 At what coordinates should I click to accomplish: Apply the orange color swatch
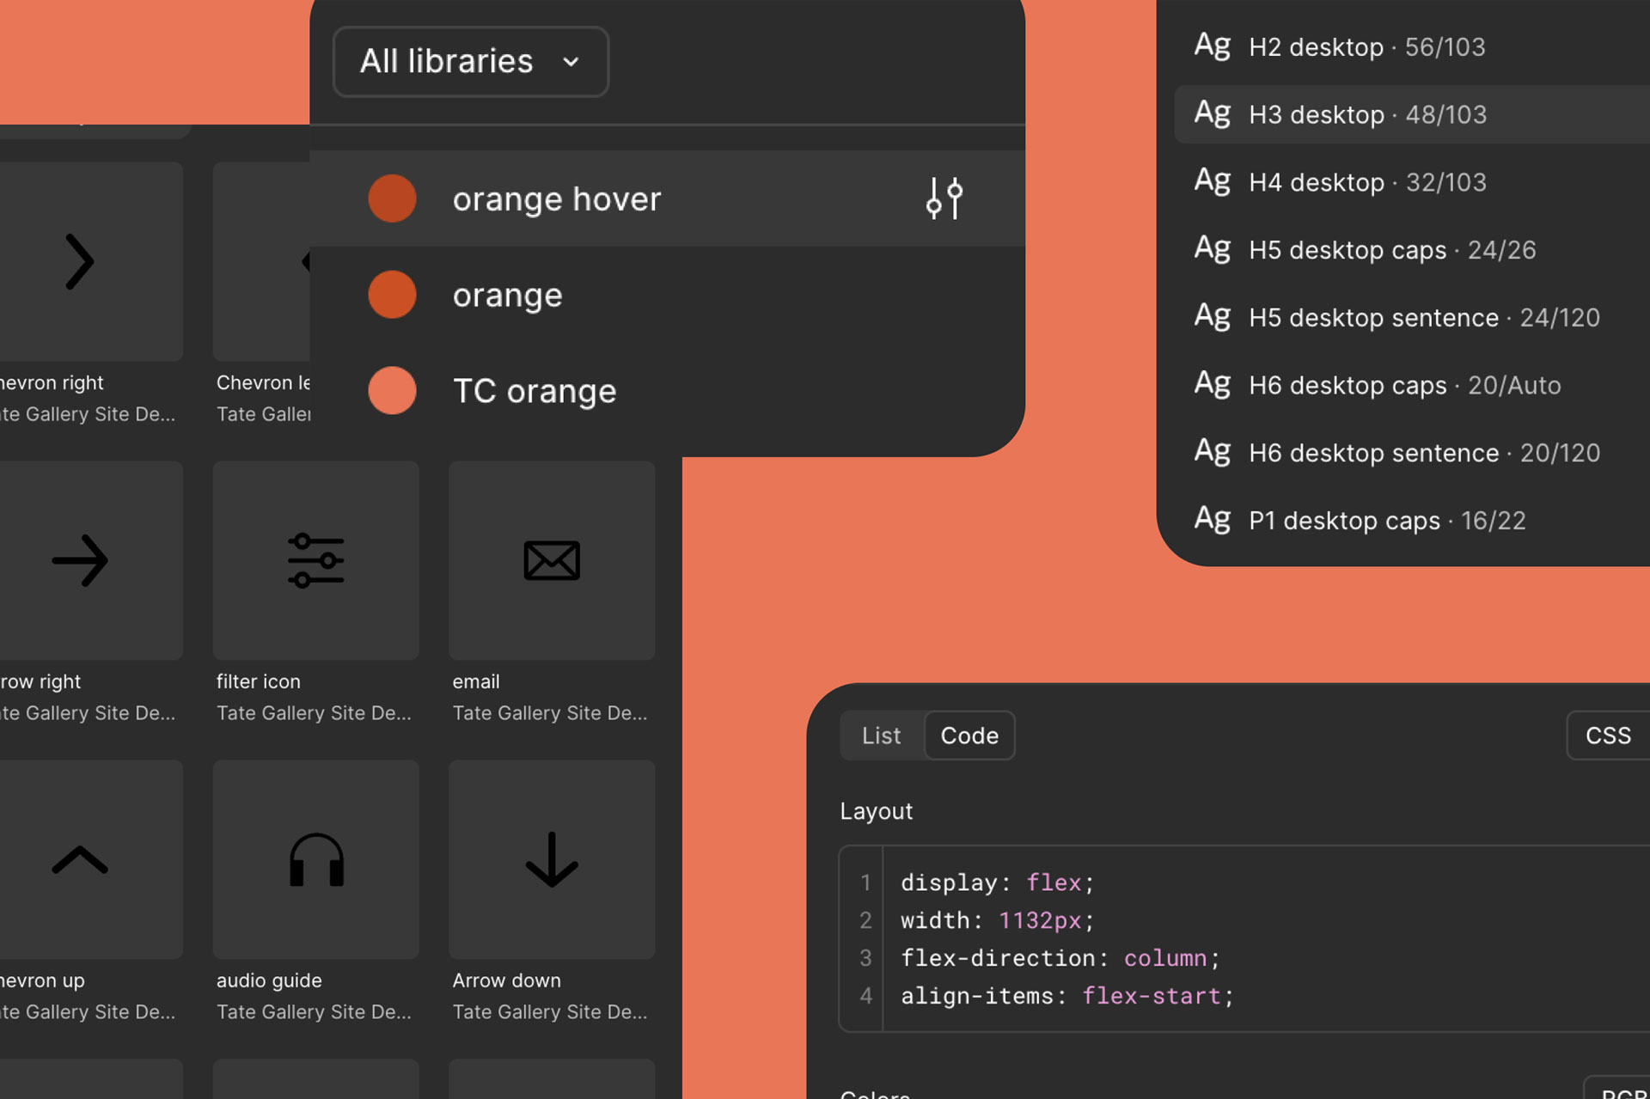pyautogui.click(x=392, y=294)
